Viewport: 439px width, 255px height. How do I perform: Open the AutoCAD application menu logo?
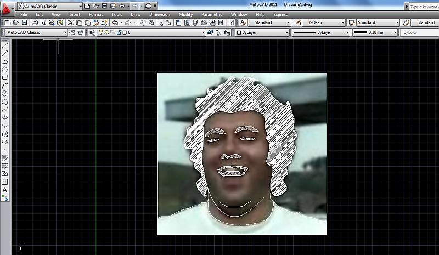pos(7,9)
